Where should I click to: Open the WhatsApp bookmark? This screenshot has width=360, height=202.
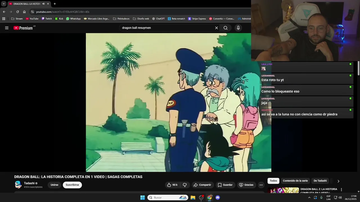tap(73, 19)
